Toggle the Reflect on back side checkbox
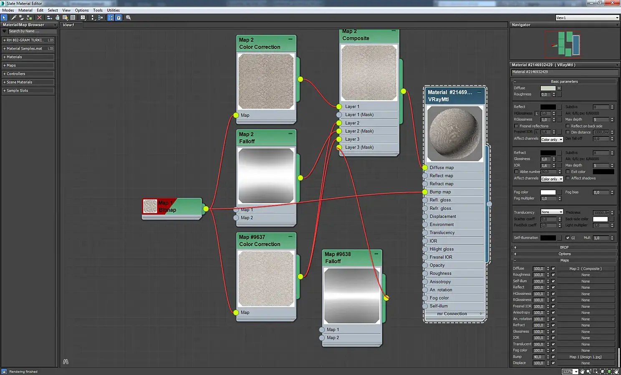The width and height of the screenshot is (621, 375). click(568, 126)
